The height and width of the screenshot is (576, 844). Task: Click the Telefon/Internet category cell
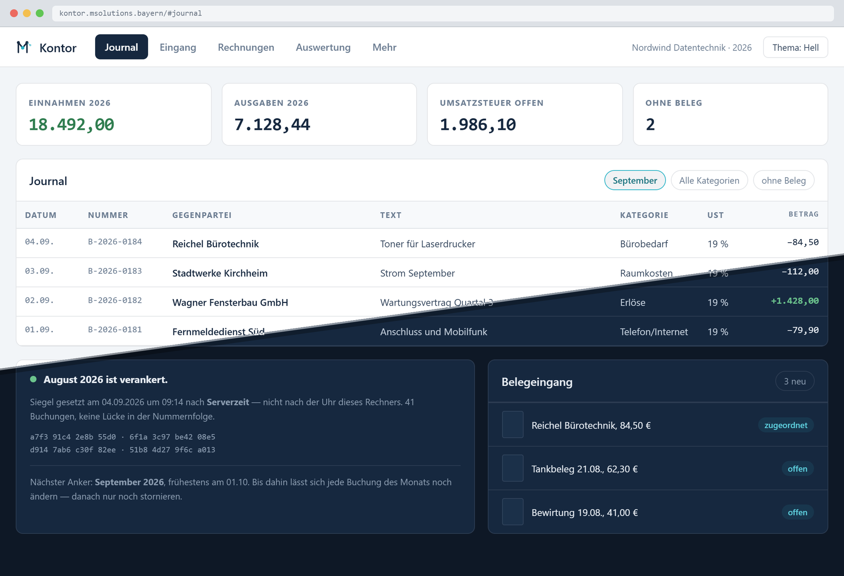(x=654, y=332)
